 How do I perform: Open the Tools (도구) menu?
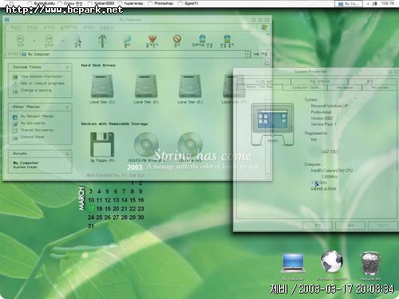coord(89,28)
